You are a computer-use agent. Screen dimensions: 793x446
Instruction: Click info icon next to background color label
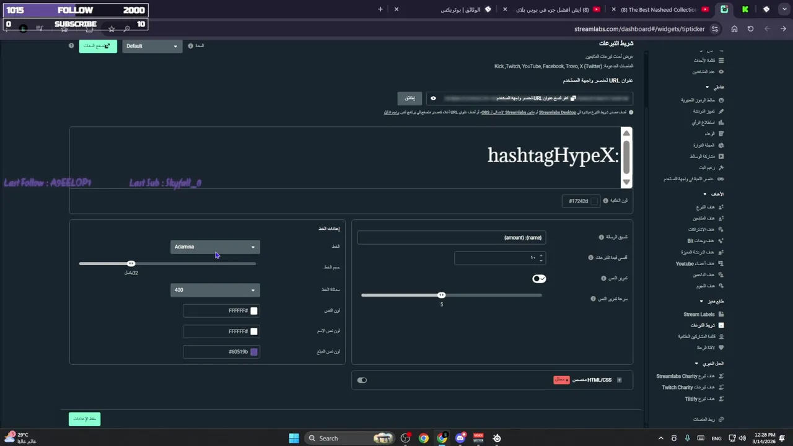605,201
